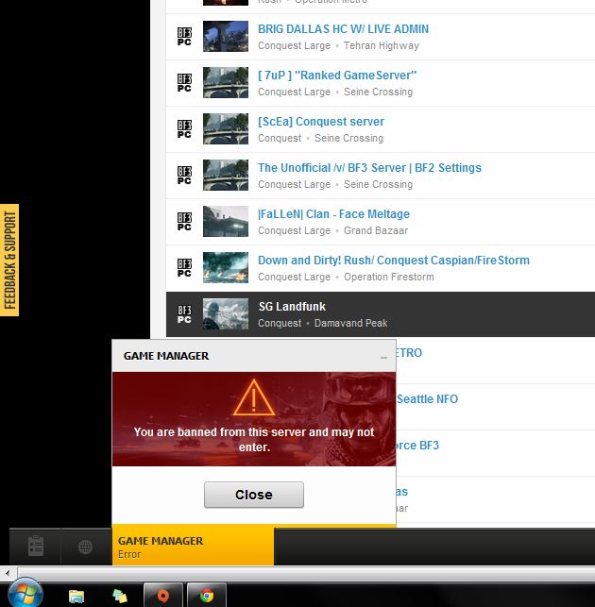Open [ 7uP ] "Ranked GameServer" link
The height and width of the screenshot is (607, 595).
tap(337, 76)
